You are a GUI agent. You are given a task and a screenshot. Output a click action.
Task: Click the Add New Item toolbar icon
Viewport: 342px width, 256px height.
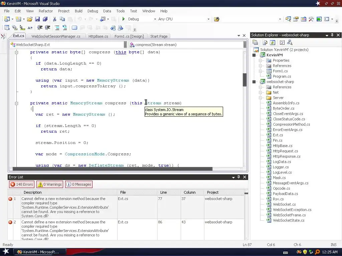tap(18, 19)
